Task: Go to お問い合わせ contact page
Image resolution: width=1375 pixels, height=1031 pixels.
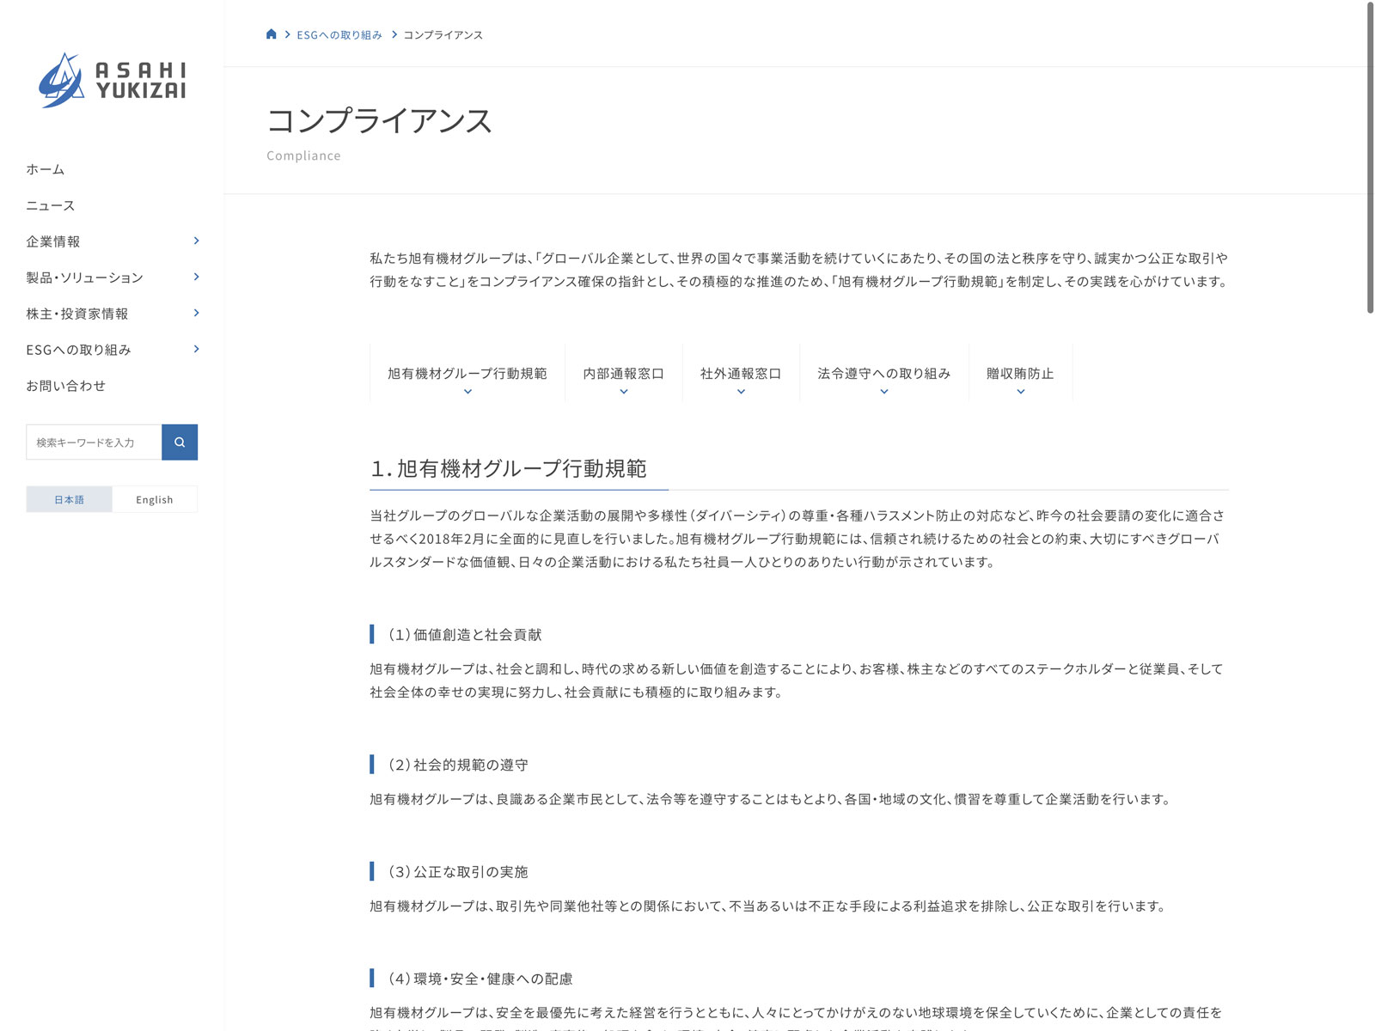Action: pos(66,386)
